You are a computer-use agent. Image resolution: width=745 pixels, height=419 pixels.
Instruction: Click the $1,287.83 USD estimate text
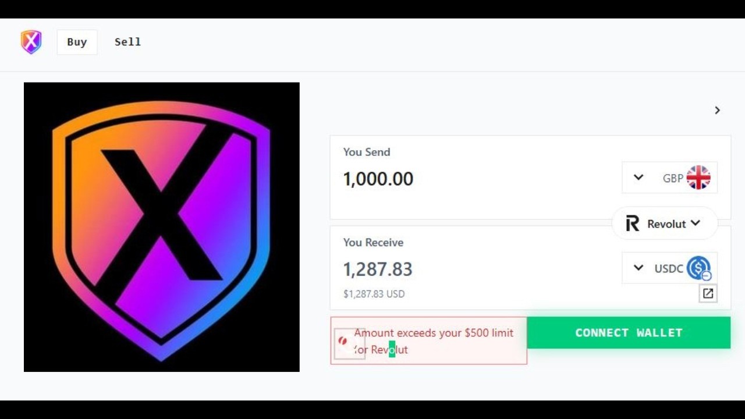(x=374, y=294)
